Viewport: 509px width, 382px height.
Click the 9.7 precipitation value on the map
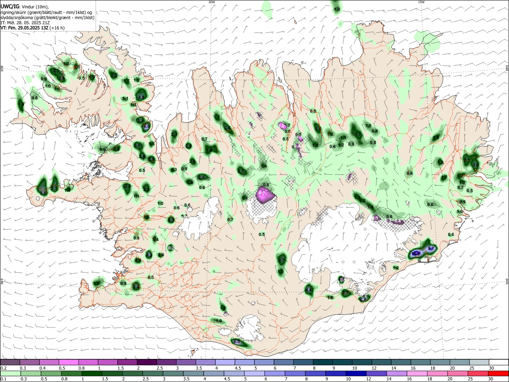(x=431, y=249)
